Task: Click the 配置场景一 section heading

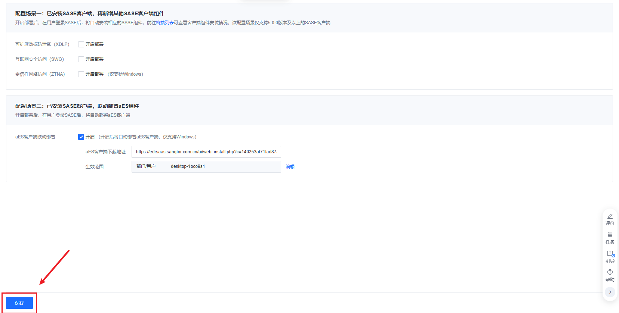Action: click(x=90, y=13)
